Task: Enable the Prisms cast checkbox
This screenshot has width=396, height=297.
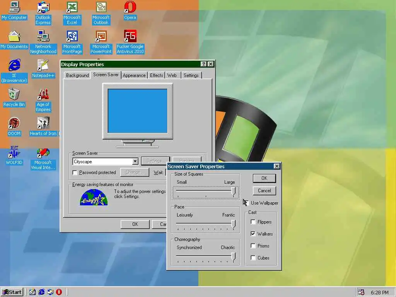Action: pos(253,246)
